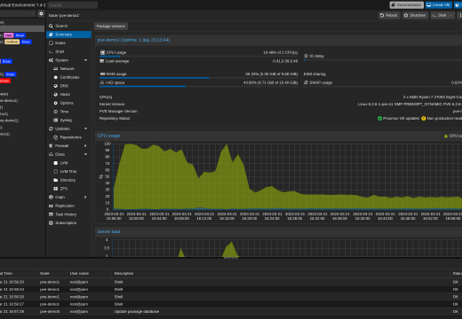Select the LVM disk icon

pyautogui.click(x=55, y=163)
